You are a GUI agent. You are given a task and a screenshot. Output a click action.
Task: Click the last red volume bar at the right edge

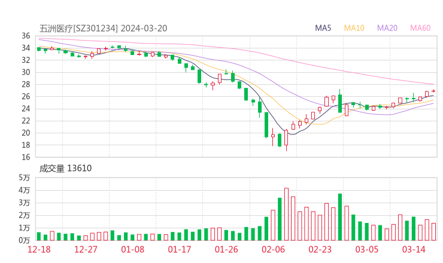pyautogui.click(x=433, y=232)
